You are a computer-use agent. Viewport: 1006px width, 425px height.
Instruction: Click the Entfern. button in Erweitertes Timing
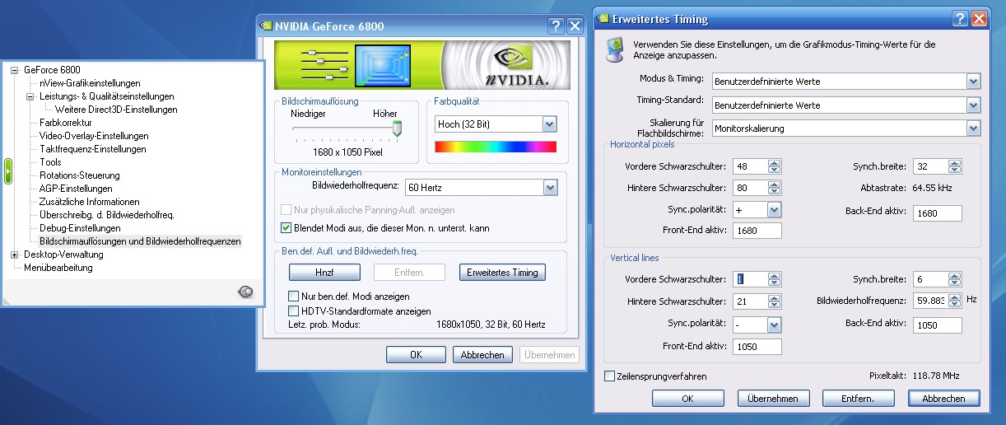(x=858, y=399)
